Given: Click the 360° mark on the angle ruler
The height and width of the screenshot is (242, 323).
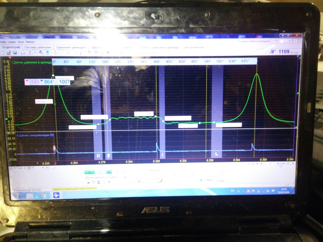Looking at the screenshot, I should pos(156,62).
